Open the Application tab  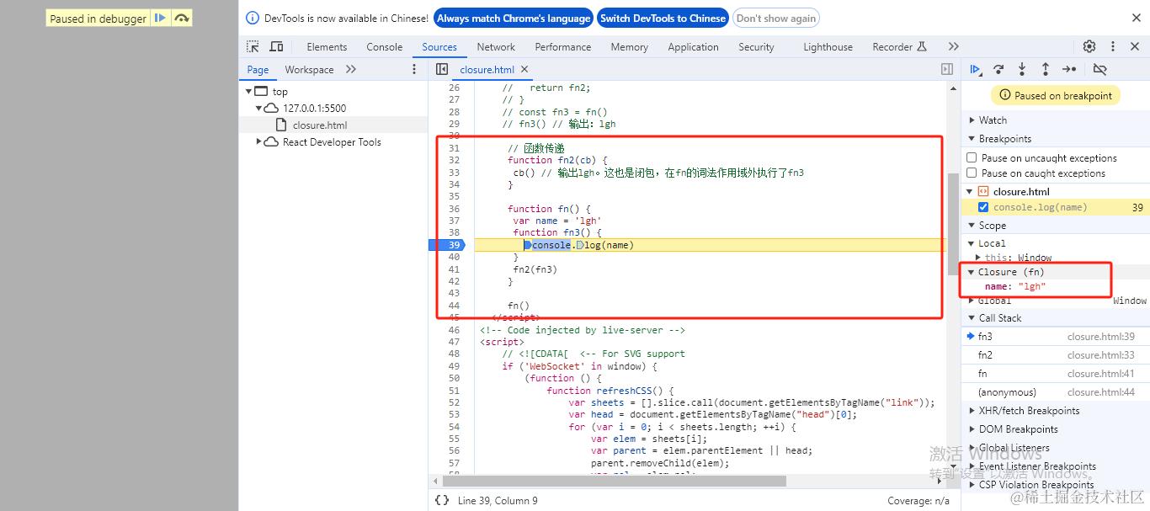tap(693, 46)
